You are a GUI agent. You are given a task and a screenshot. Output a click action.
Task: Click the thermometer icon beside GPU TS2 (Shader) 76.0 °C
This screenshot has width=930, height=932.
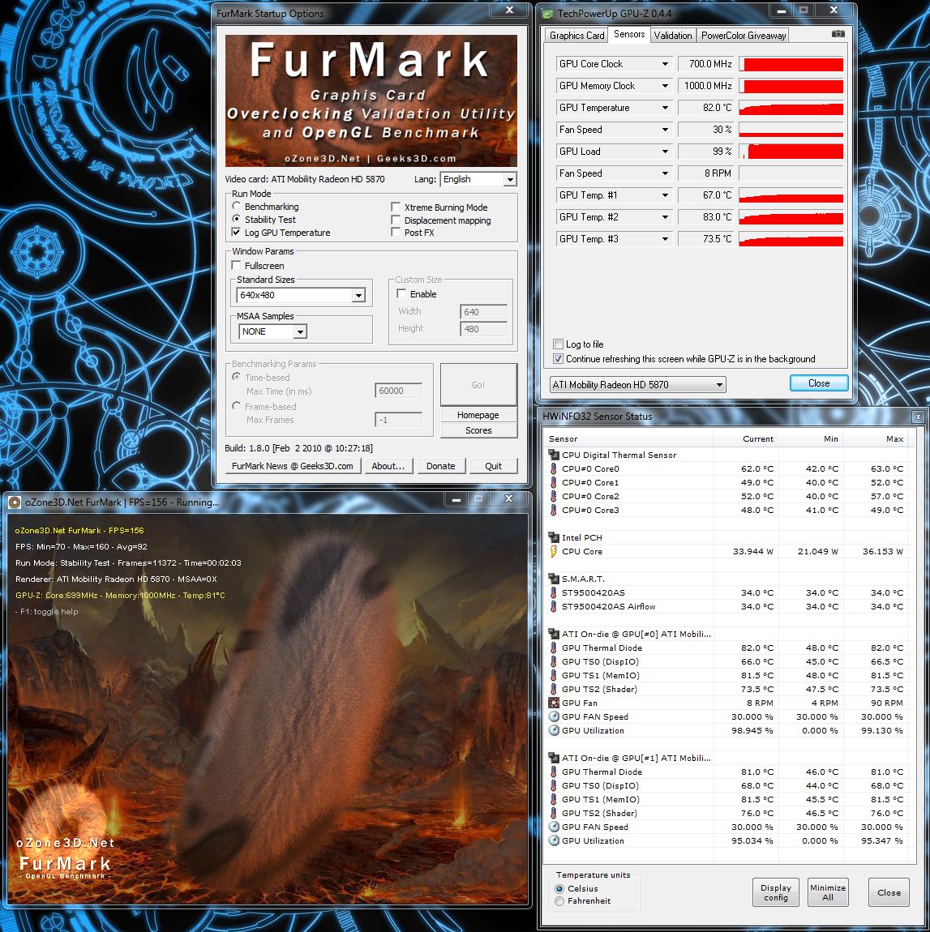(554, 813)
